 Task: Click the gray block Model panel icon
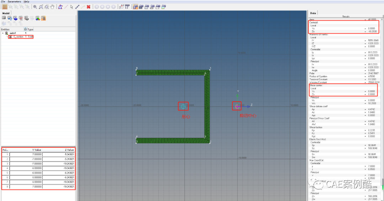pyautogui.click(x=26, y=18)
